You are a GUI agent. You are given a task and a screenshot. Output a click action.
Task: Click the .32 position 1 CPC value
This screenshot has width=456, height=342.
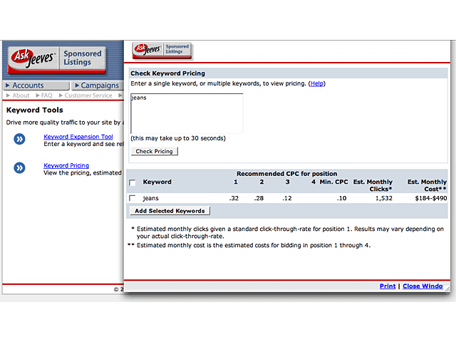234,198
